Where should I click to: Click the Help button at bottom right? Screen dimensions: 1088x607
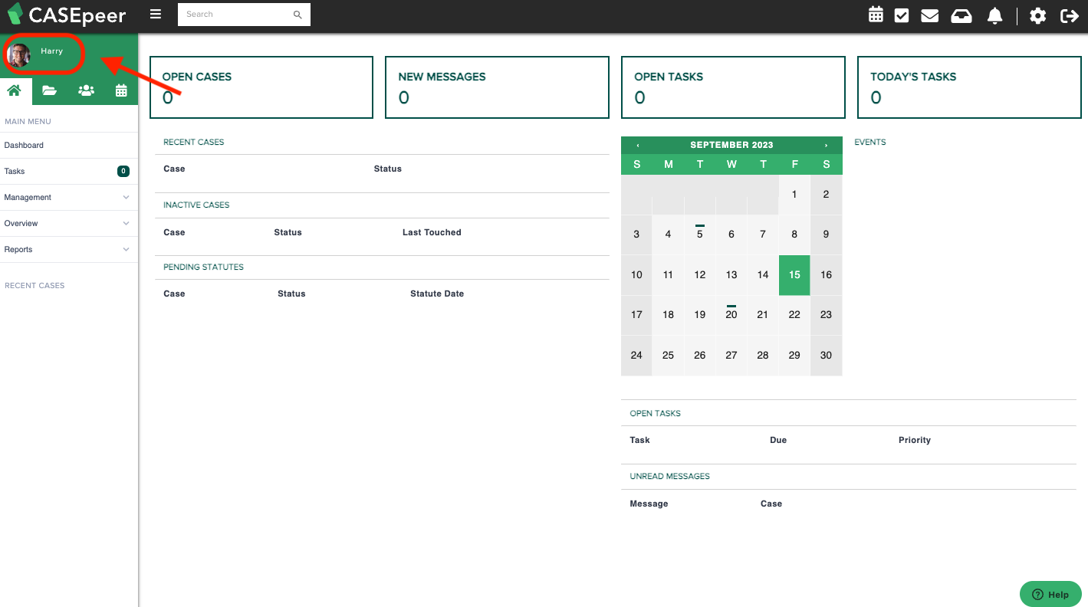1050,593
